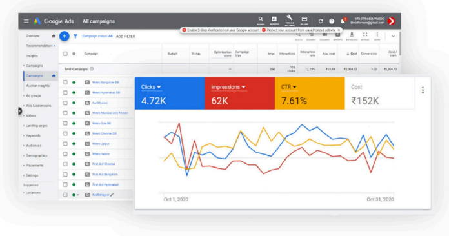Click Campaign status: All filter
Viewport: 449px width, 236px height.
click(97, 36)
